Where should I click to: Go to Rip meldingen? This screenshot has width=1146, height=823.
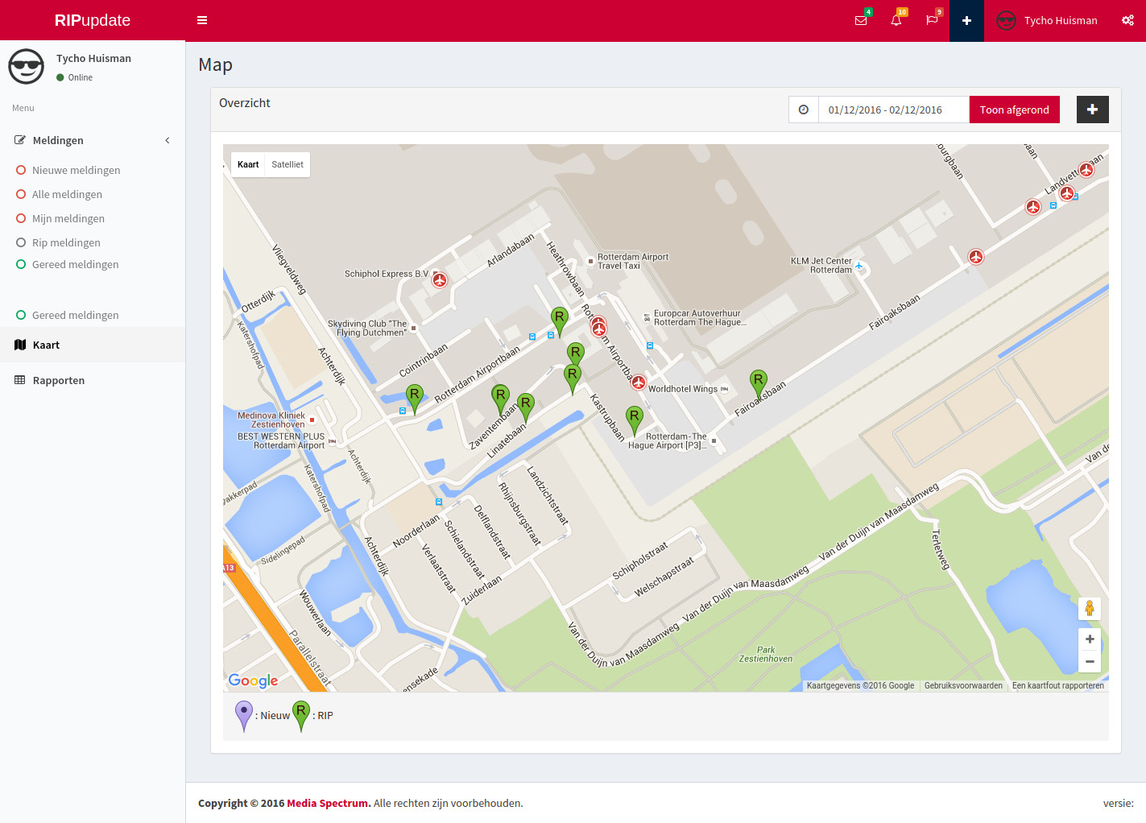(x=66, y=242)
